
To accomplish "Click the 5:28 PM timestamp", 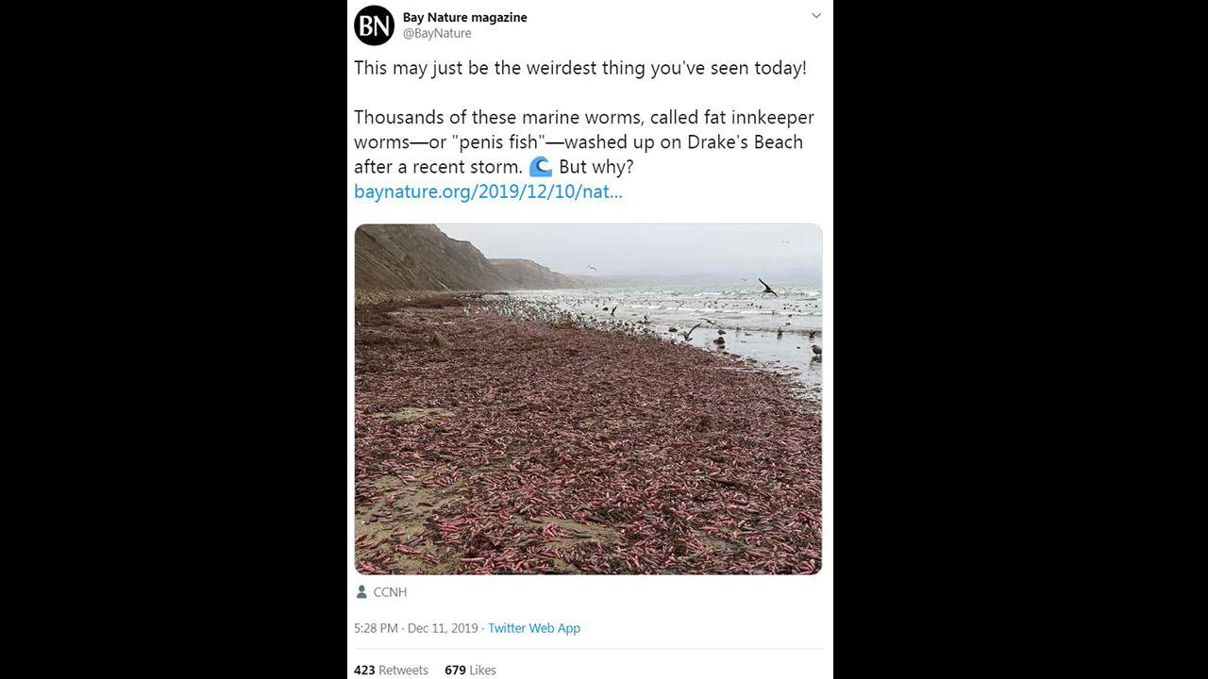I will click(377, 628).
